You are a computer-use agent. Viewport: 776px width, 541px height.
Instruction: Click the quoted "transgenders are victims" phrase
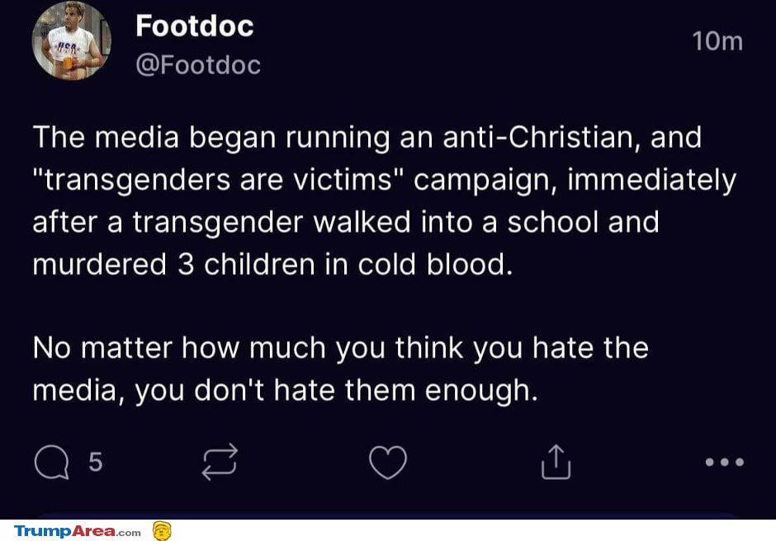218,180
